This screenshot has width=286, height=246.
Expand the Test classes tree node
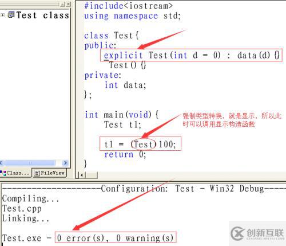[x=2, y=15]
